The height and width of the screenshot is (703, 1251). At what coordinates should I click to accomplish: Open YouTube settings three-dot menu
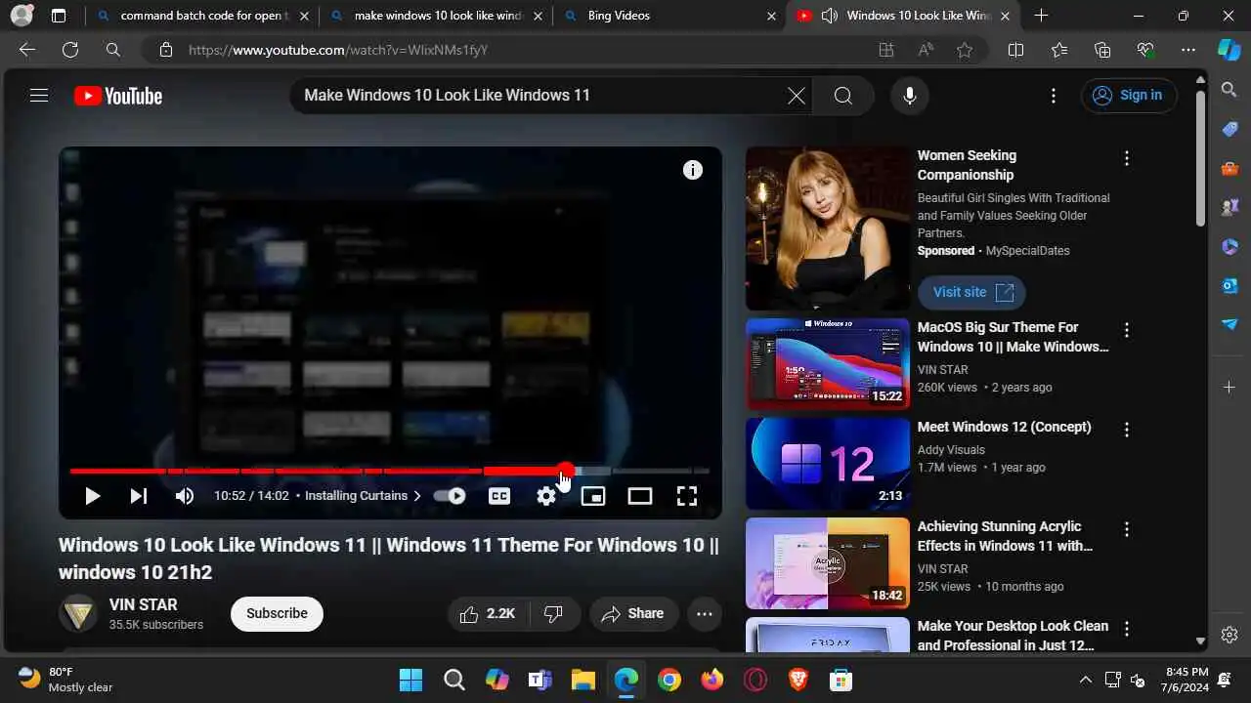point(1054,96)
